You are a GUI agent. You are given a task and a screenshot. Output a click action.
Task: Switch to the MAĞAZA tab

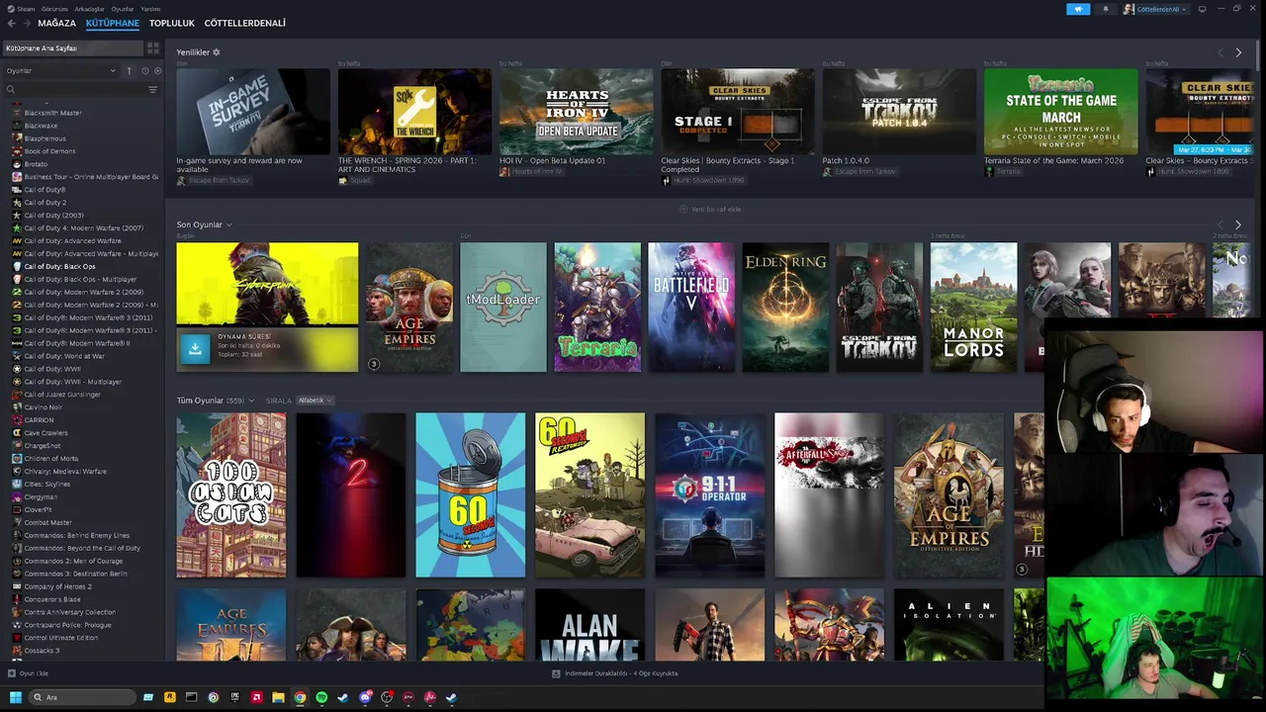[56, 23]
